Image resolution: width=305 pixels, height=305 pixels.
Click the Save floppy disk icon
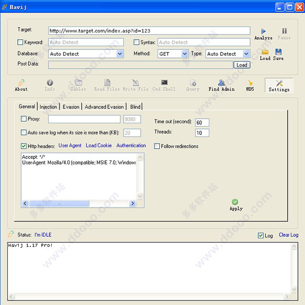point(279,52)
